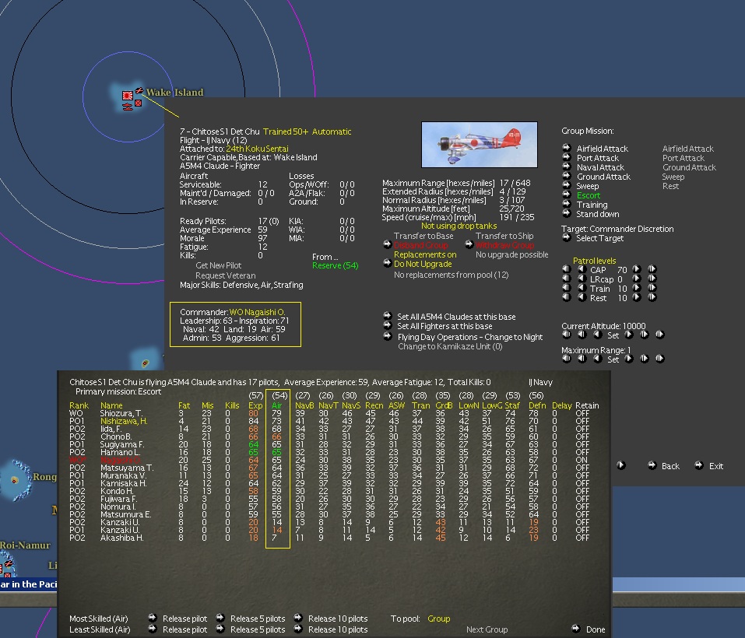
Task: Click the Automatic replacement setting
Action: point(332,131)
